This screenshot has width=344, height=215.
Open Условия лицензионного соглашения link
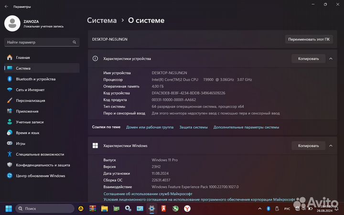tap(199, 199)
